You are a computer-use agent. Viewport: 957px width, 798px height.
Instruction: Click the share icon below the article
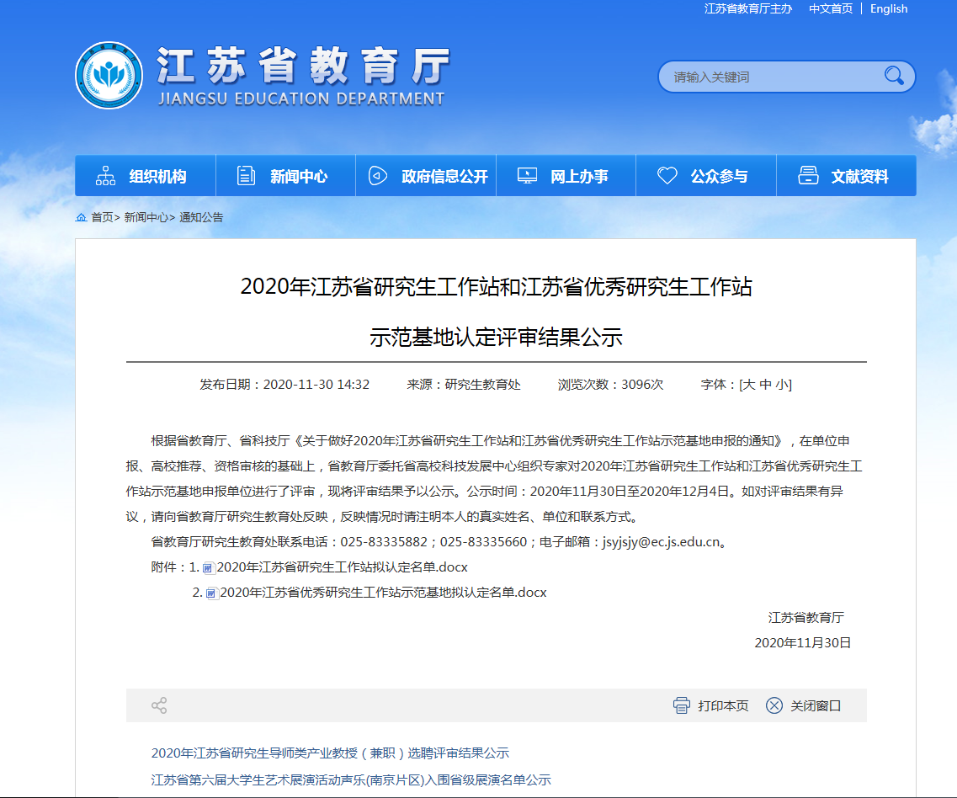pyautogui.click(x=159, y=705)
